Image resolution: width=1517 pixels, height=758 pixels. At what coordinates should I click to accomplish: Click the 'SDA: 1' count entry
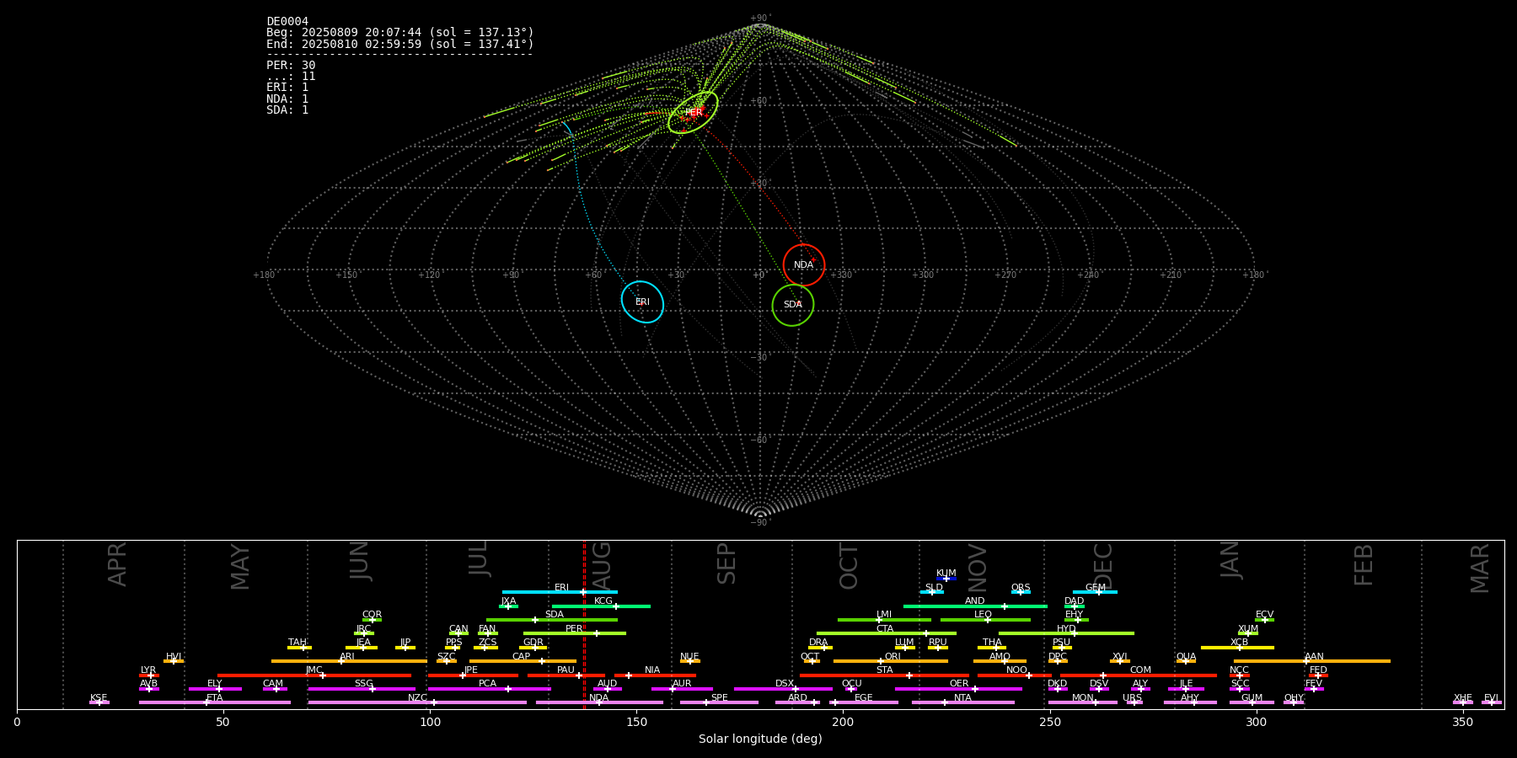[287, 110]
